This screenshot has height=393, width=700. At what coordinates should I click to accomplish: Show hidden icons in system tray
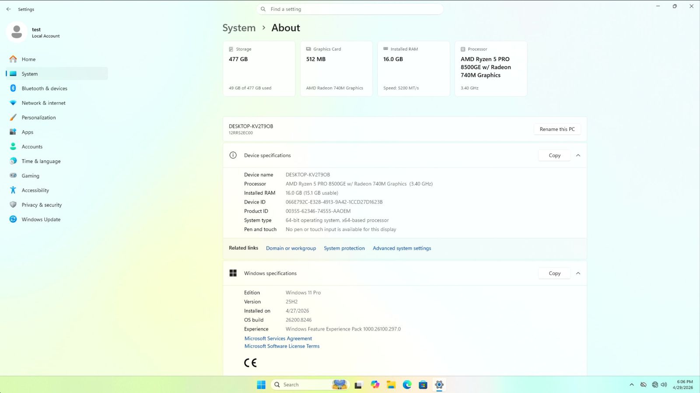631,385
